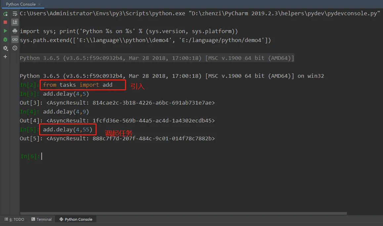This screenshot has width=383, height=226.
Task: Attach debugger using the green bug icon
Action: coord(5,39)
